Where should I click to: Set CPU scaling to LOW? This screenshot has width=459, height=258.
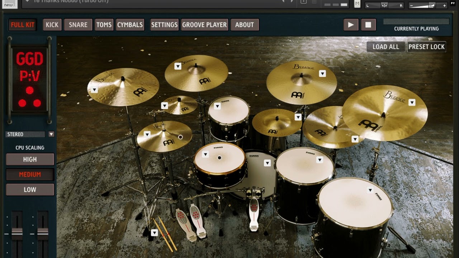[30, 190]
